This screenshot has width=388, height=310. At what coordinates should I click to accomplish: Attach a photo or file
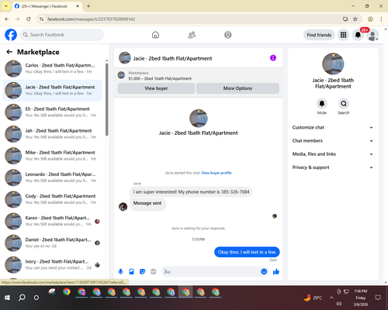(x=131, y=271)
